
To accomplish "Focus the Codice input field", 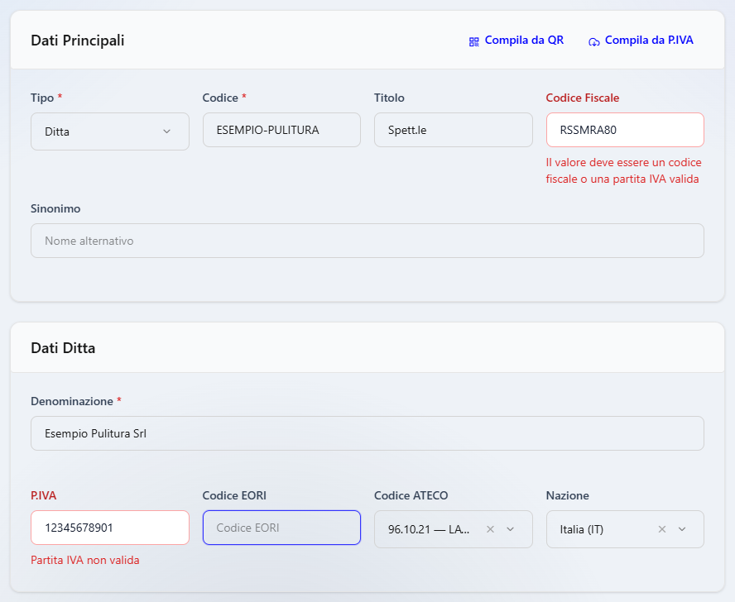I will click(281, 130).
